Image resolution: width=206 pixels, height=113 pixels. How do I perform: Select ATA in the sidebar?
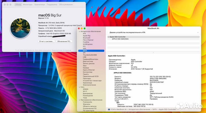[84, 34]
